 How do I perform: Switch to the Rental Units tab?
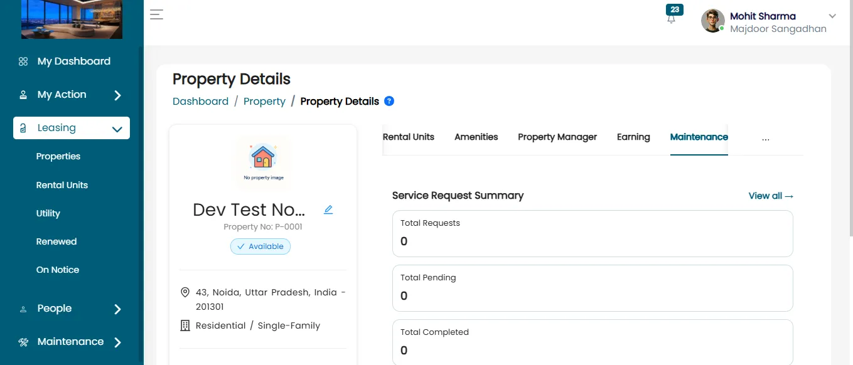(409, 137)
